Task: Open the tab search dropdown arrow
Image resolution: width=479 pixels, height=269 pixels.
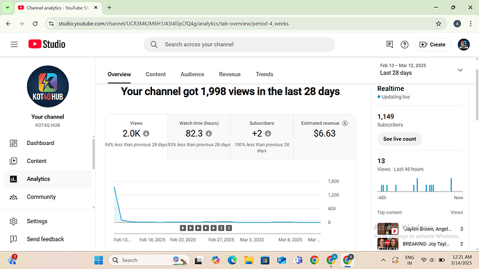Action: click(x=8, y=8)
